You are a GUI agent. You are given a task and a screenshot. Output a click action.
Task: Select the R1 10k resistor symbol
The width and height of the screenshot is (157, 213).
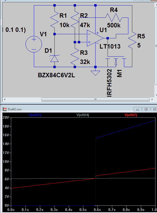tap(54, 20)
